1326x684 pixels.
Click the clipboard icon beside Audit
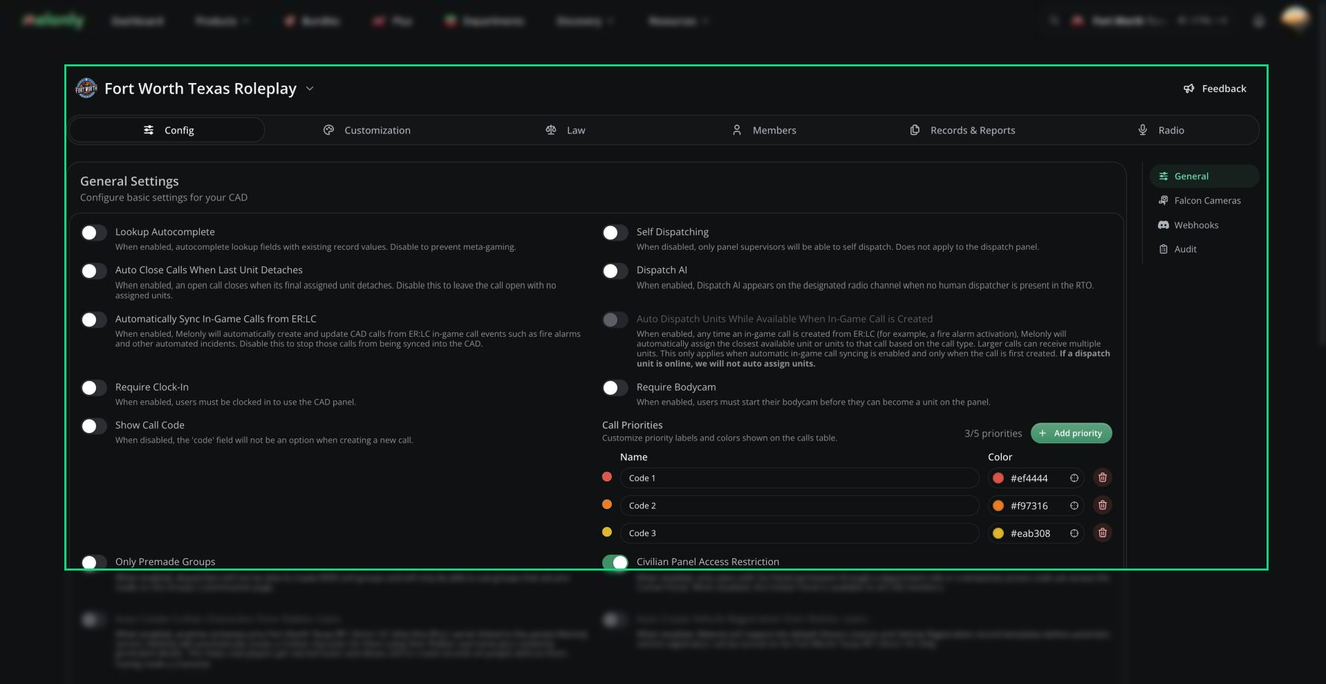tap(1164, 249)
